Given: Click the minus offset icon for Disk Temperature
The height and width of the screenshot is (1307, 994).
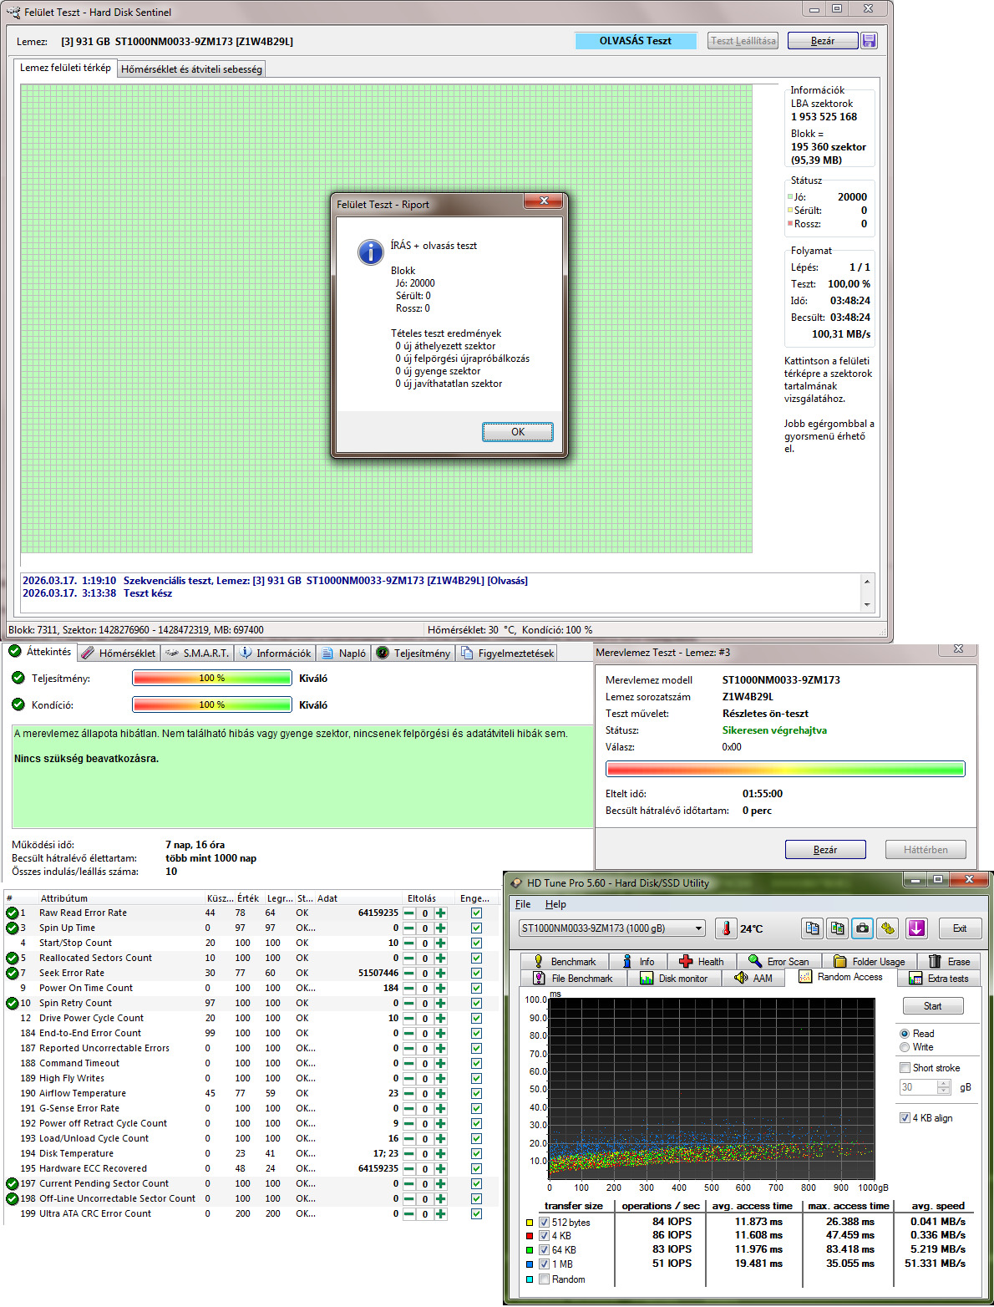Looking at the screenshot, I should 408,1154.
